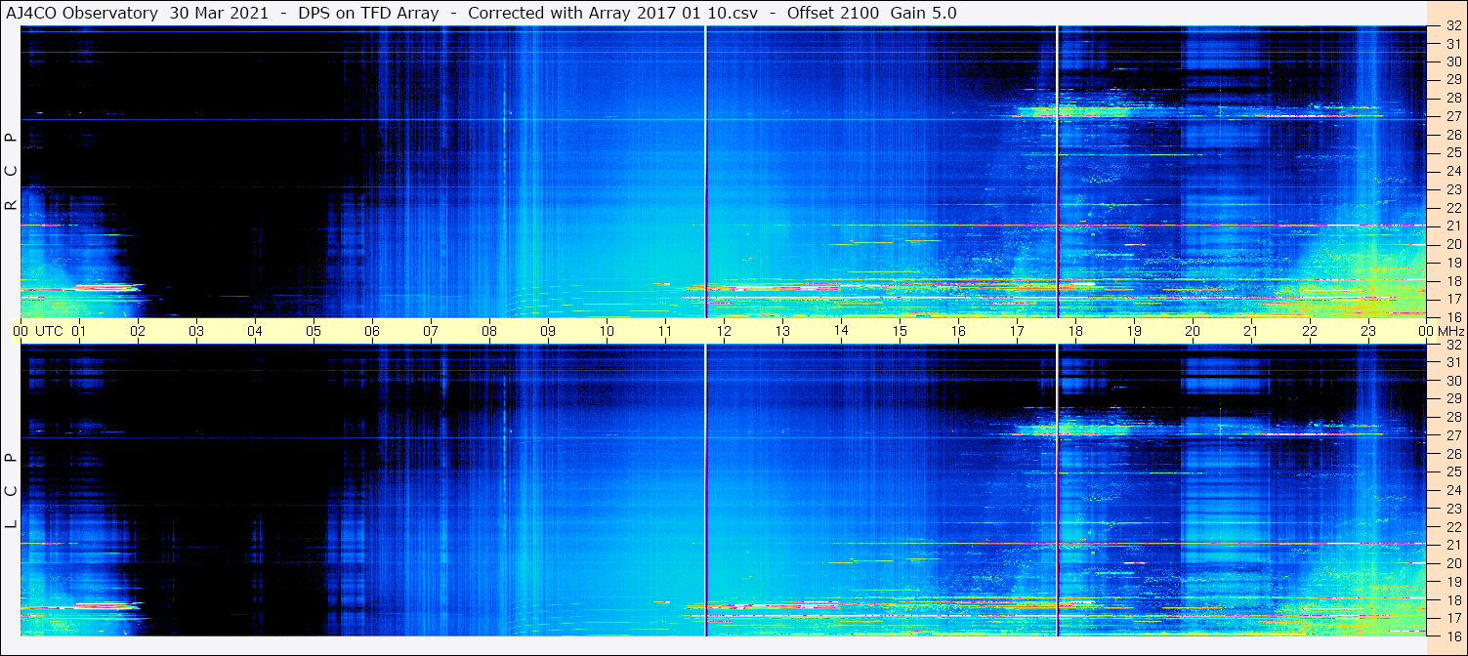Click the 16 MHz tick of LCP panel
Image resolution: width=1468 pixels, height=656 pixels.
[1452, 635]
